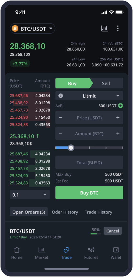Open the chart view icon
Viewport: 133px width, 277px height.
click(104, 28)
